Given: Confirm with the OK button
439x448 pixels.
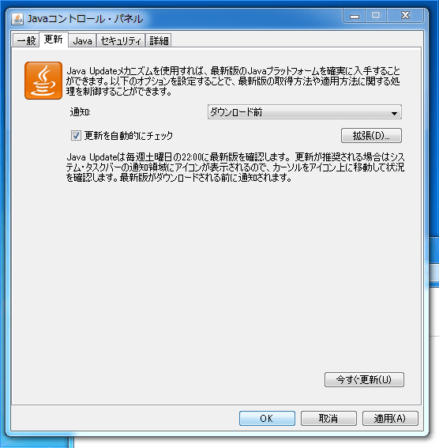Looking at the screenshot, I should coord(267,419).
